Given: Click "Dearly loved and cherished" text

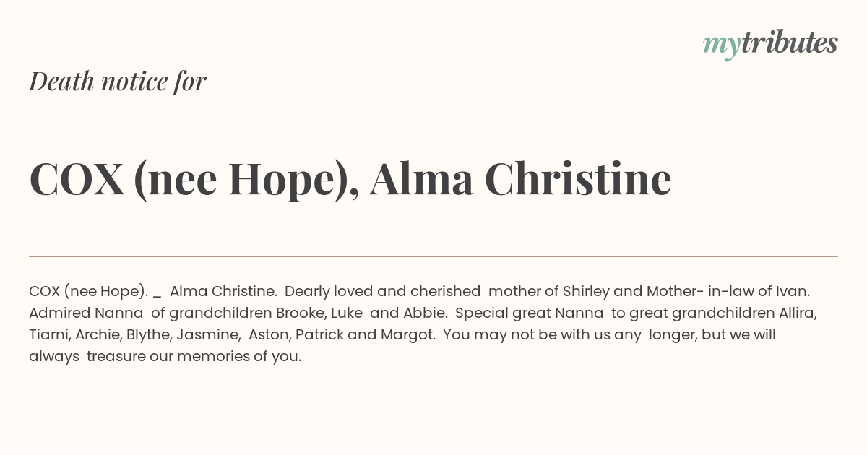Looking at the screenshot, I should pos(383,292).
